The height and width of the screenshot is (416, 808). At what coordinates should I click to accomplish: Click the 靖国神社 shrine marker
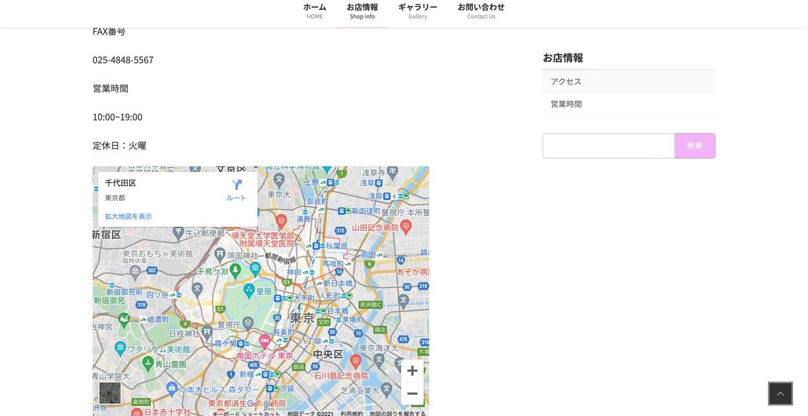[x=219, y=253]
